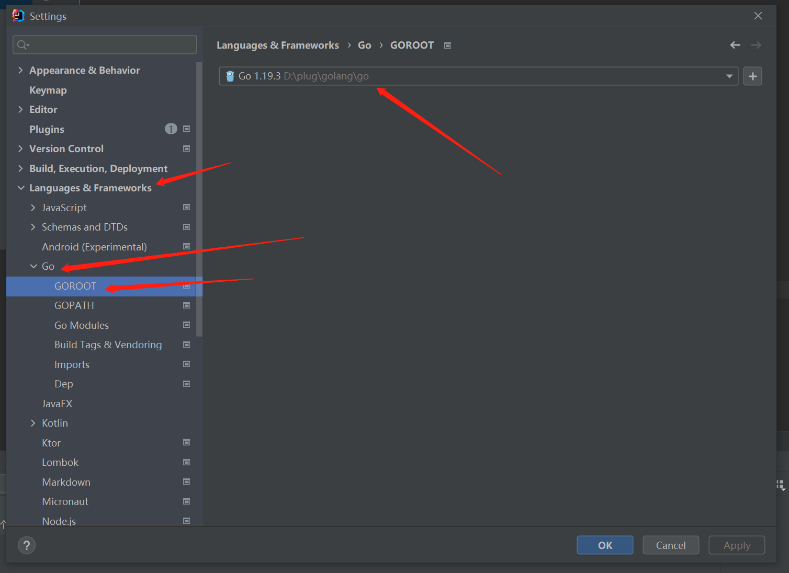The image size is (789, 573).
Task: Confirm settings with the OK button
Action: (x=605, y=545)
